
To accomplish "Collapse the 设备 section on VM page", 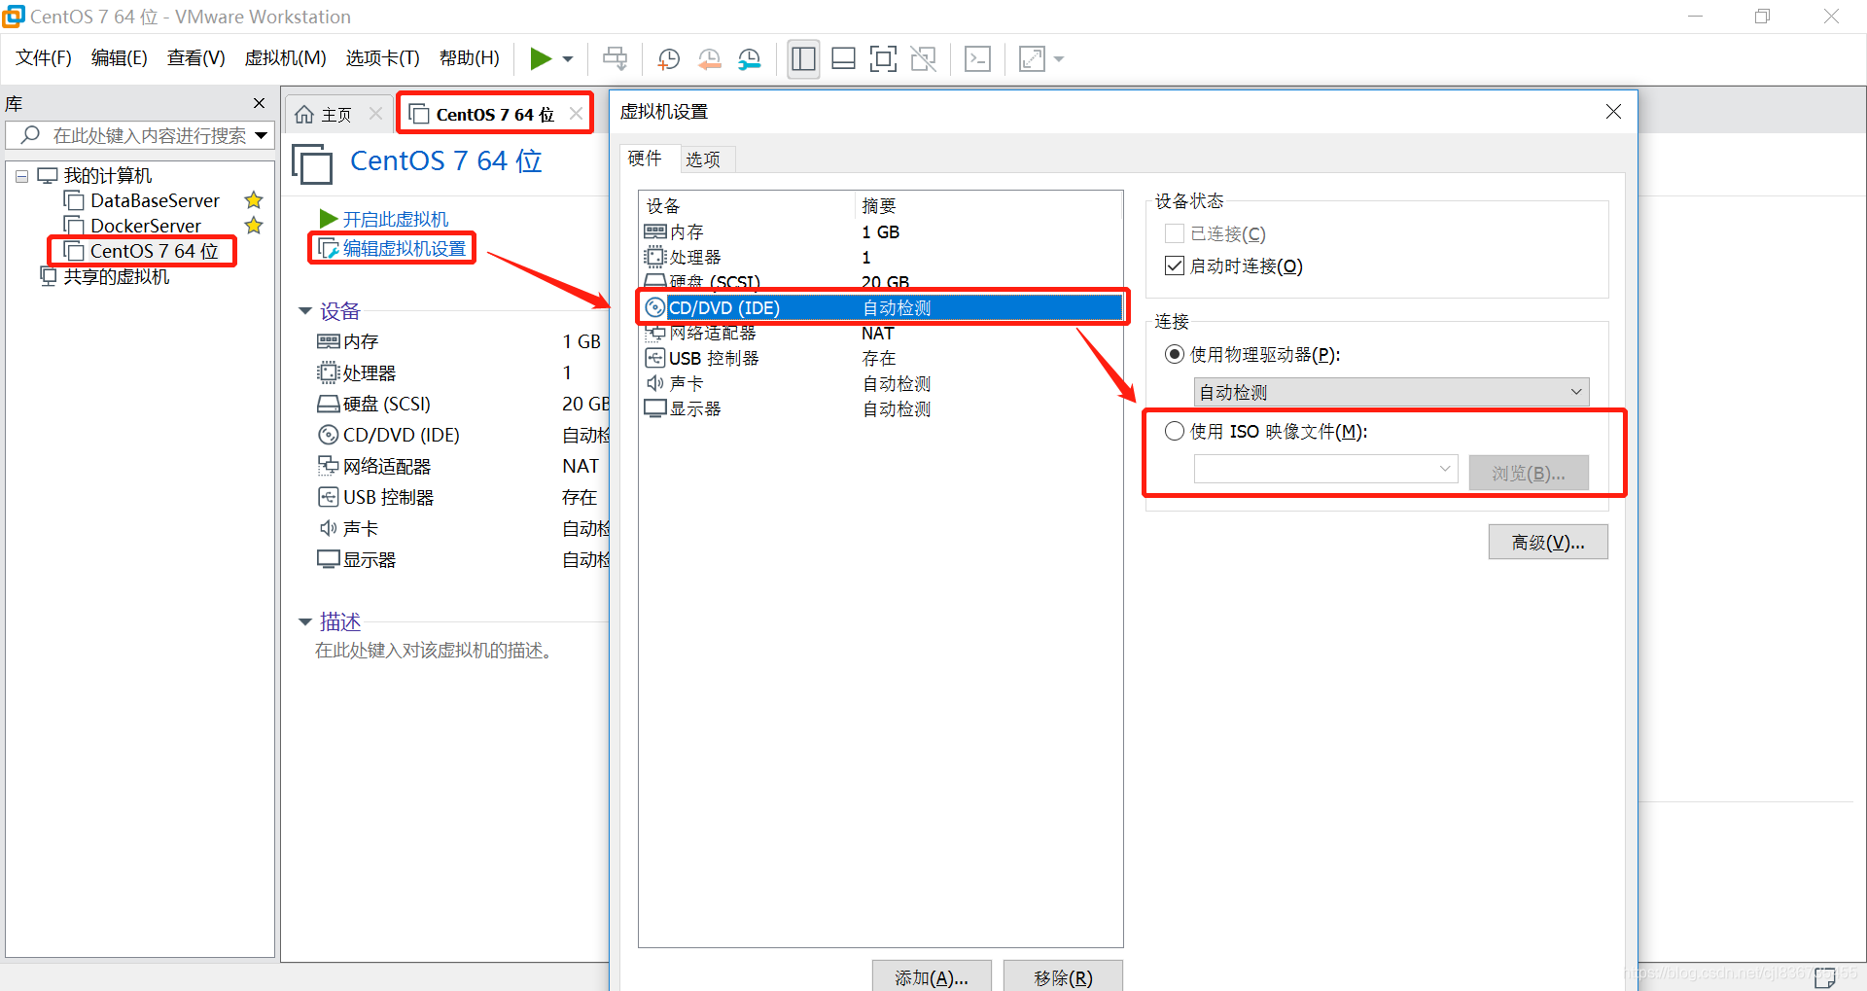I will [305, 311].
